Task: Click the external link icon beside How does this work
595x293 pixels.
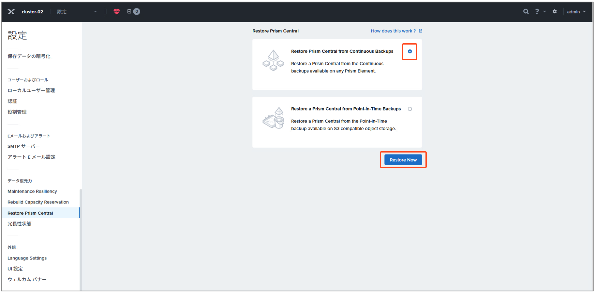Action: [421, 31]
